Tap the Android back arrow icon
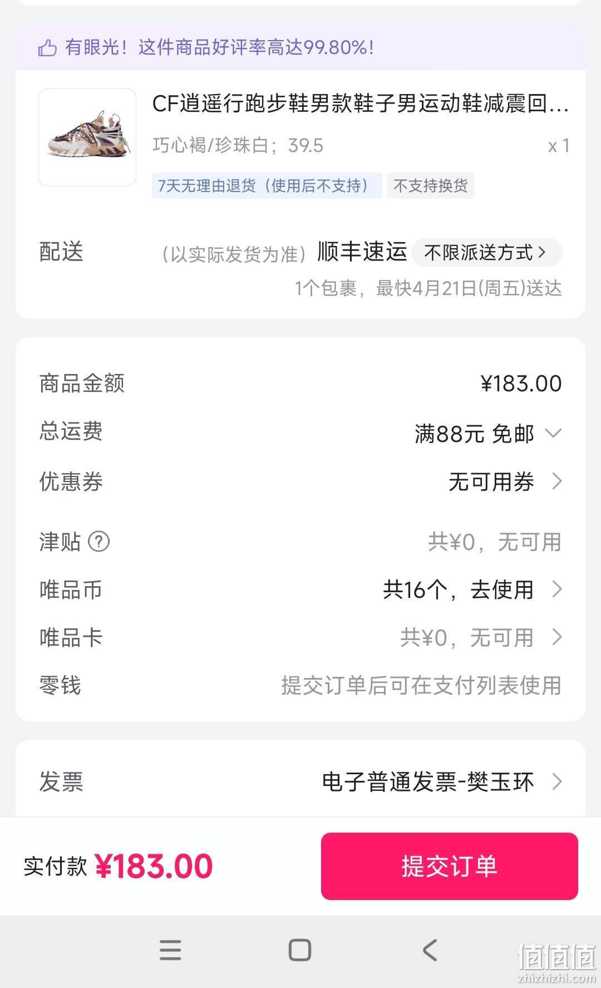 (x=430, y=950)
